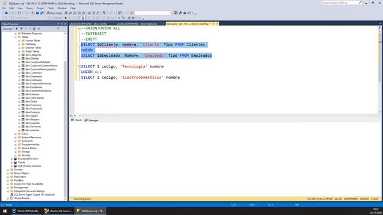
Task: Expand the Server Objects node
Action: 8,173
